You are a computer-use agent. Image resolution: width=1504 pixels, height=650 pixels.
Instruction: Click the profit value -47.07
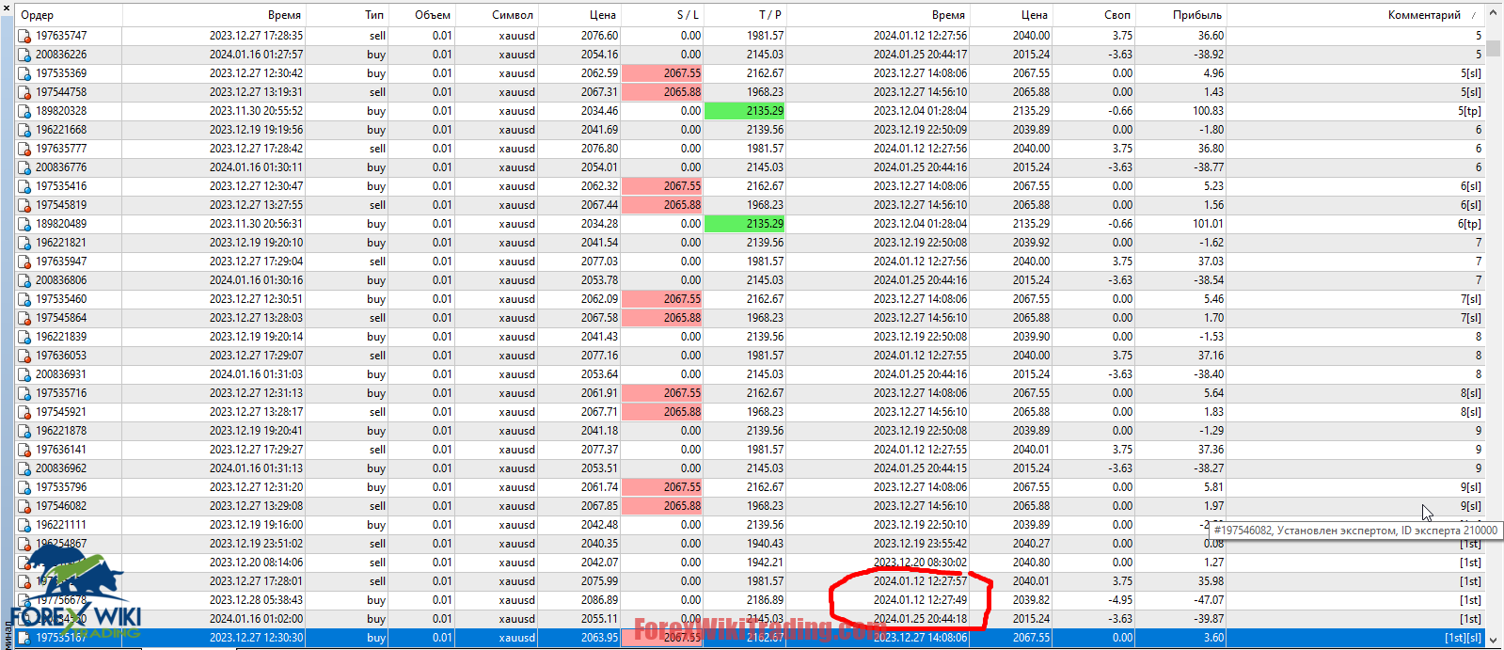click(x=1208, y=600)
